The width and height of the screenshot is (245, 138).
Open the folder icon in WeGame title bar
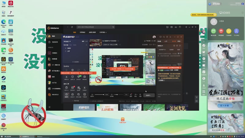coord(167,27)
